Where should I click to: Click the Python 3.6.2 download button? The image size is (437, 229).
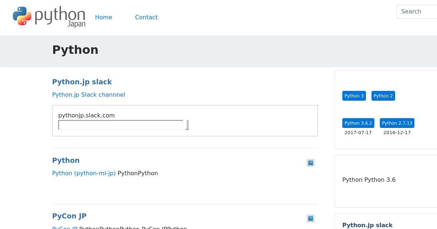(358, 123)
